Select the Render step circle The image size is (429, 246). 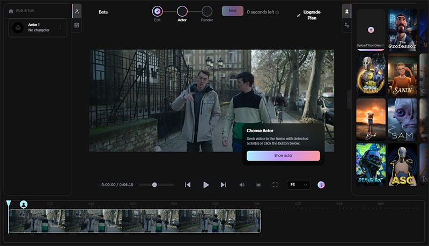coord(207,11)
